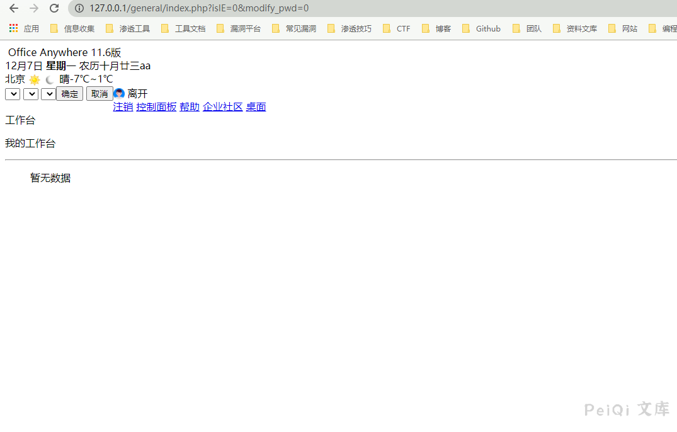Click the browser forward arrow
The height and width of the screenshot is (432, 677).
[x=34, y=8]
